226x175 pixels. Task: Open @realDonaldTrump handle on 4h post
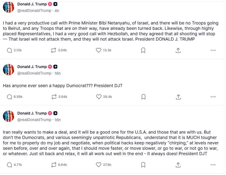click(34, 11)
